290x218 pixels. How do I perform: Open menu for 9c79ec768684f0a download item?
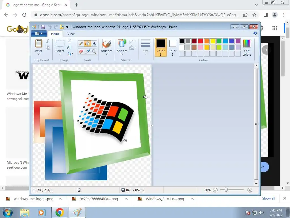click(x=126, y=199)
